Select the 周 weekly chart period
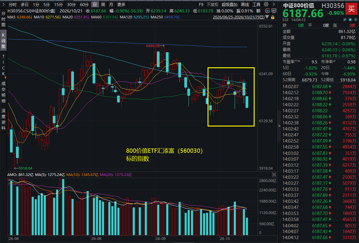Image resolution: width=359 pixels, height=243 pixels. tap(103, 5)
